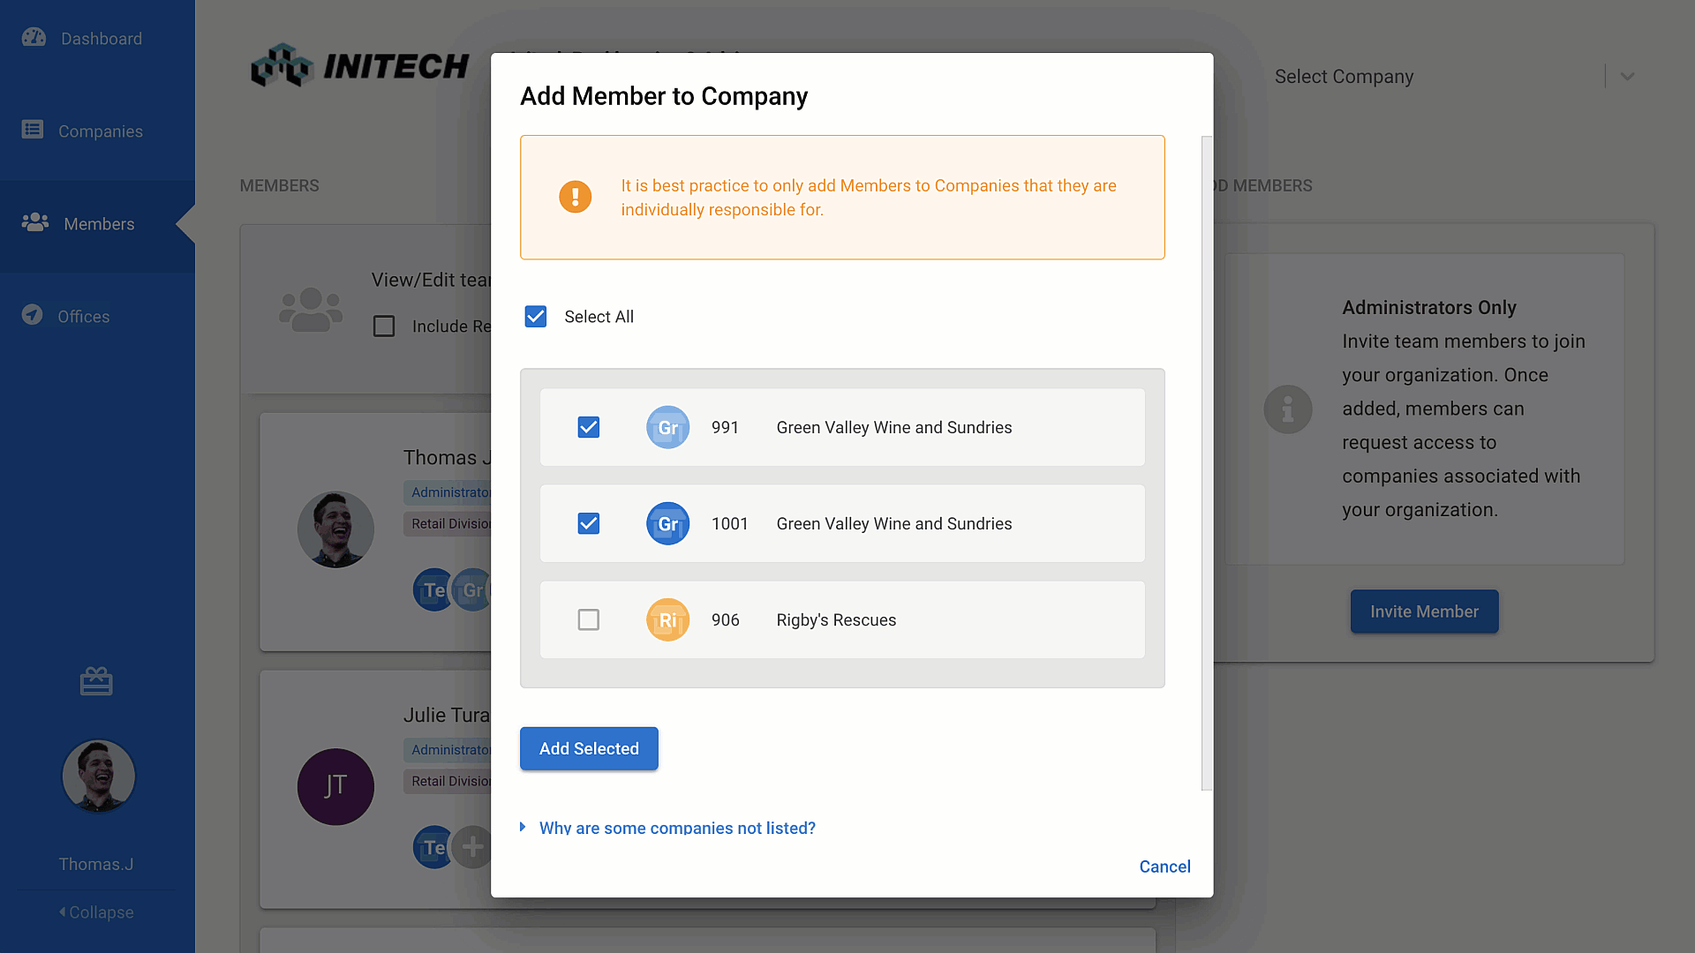Click company number 1001

(x=729, y=523)
